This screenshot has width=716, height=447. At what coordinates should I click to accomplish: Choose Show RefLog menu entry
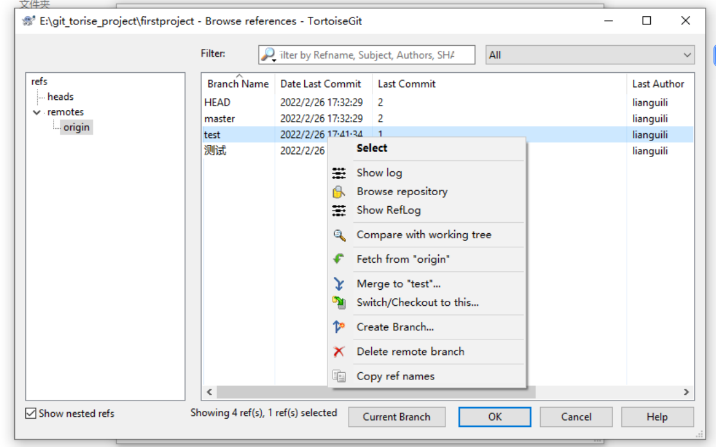pos(389,211)
